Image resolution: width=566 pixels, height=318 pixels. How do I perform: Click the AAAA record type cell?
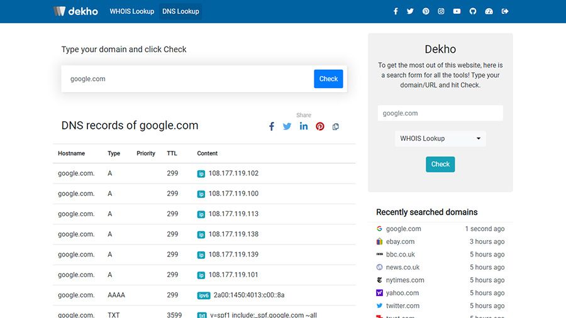click(x=116, y=295)
